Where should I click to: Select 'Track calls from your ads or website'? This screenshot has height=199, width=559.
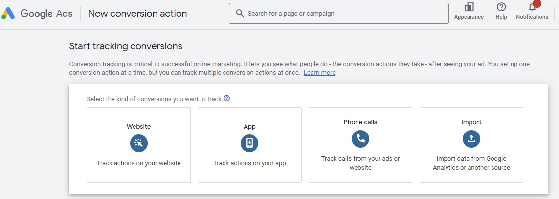click(x=360, y=163)
